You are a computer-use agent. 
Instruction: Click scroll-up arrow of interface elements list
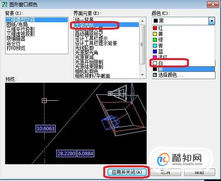tap(142, 21)
